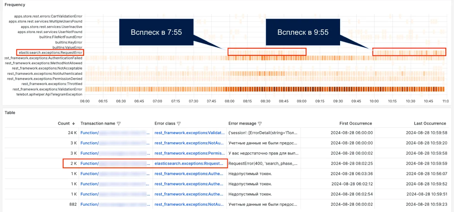Screen dimensions: 454x212
Task: Click the 09:30 time axis tick
Action: click(x=338, y=101)
